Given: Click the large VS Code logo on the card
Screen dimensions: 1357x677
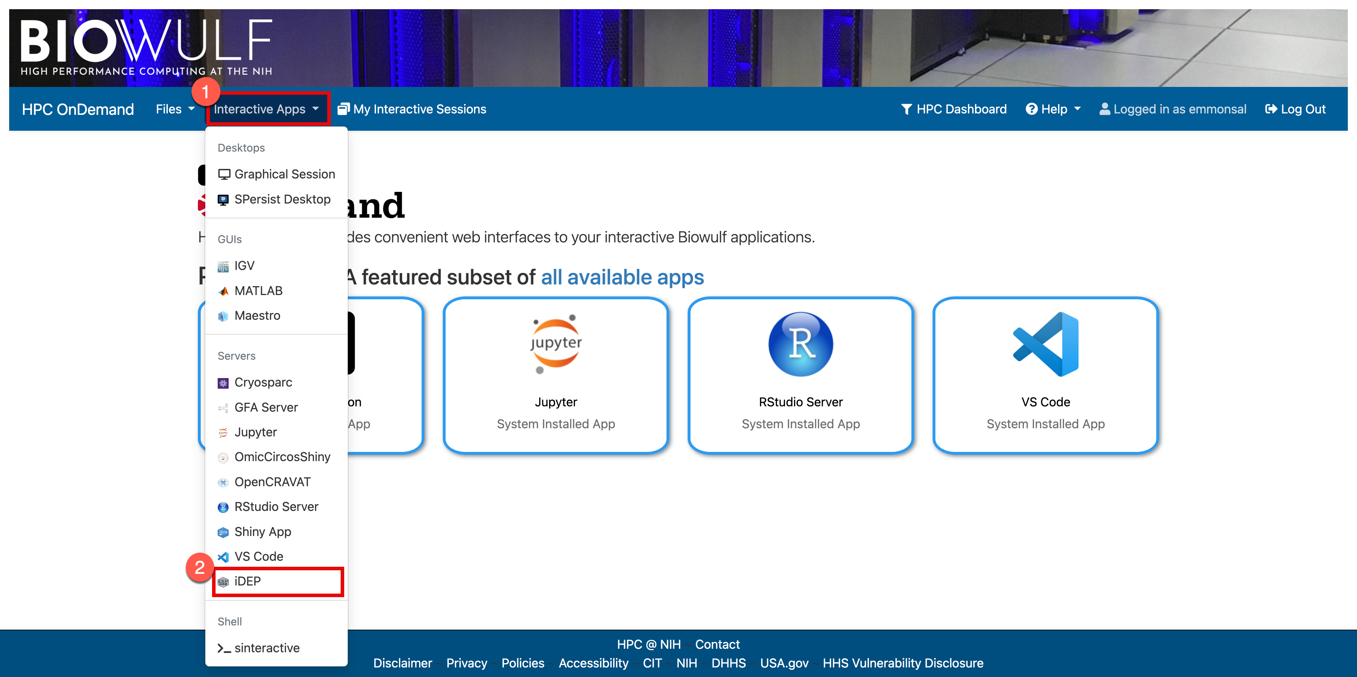Looking at the screenshot, I should click(x=1046, y=344).
